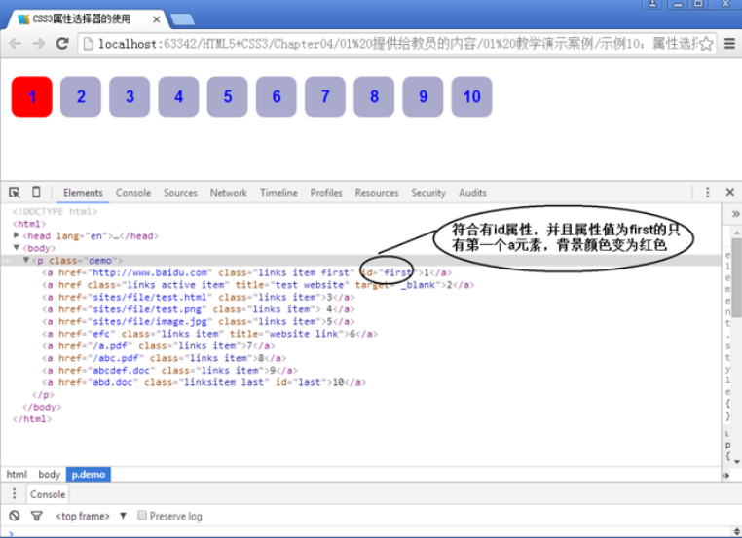
Task: Select the html opening tag line
Action: (x=29, y=224)
